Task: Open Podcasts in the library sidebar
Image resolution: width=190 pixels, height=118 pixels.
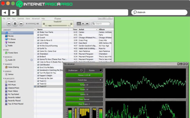Action: 11,42
